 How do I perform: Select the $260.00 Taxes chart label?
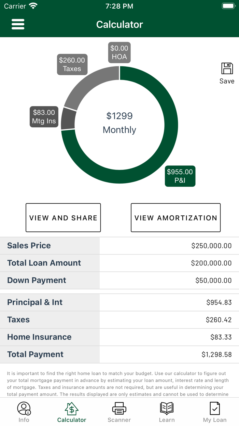[x=72, y=64]
